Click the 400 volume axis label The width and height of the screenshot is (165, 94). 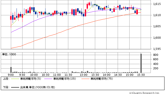pyautogui.click(x=156, y=64)
